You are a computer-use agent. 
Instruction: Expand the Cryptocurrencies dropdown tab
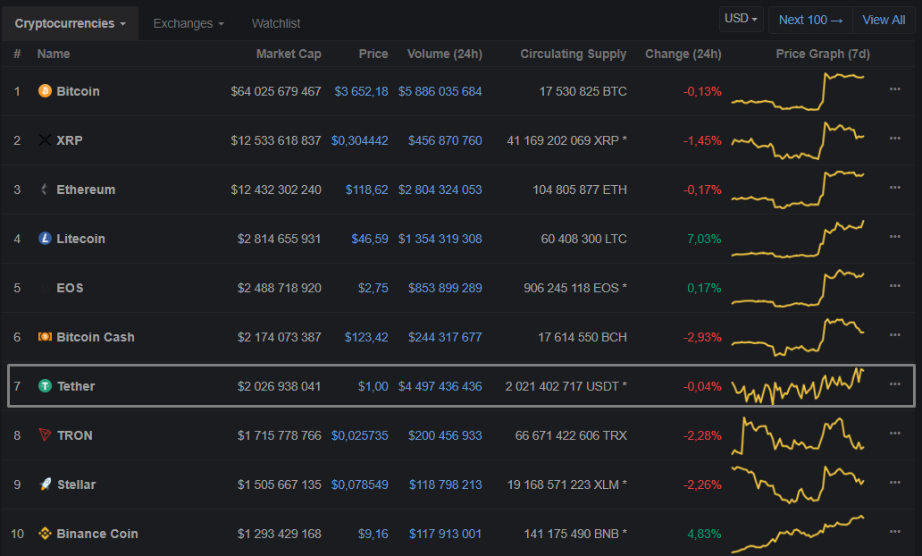click(x=70, y=23)
